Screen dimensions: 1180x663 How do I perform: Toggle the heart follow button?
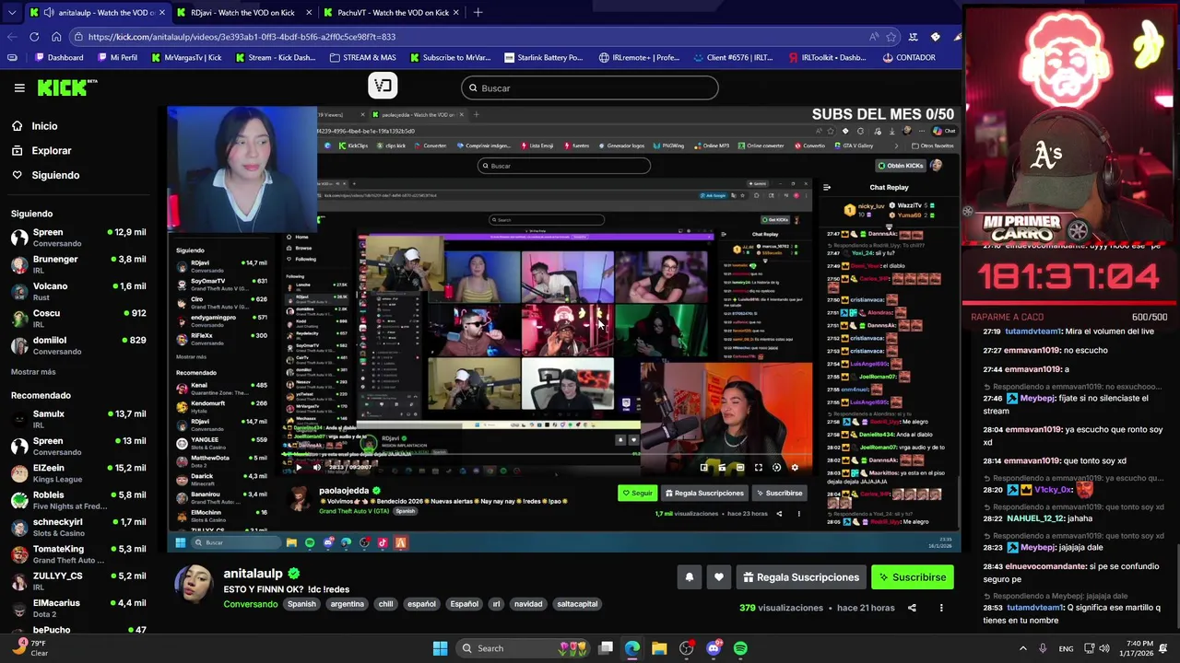719,577
